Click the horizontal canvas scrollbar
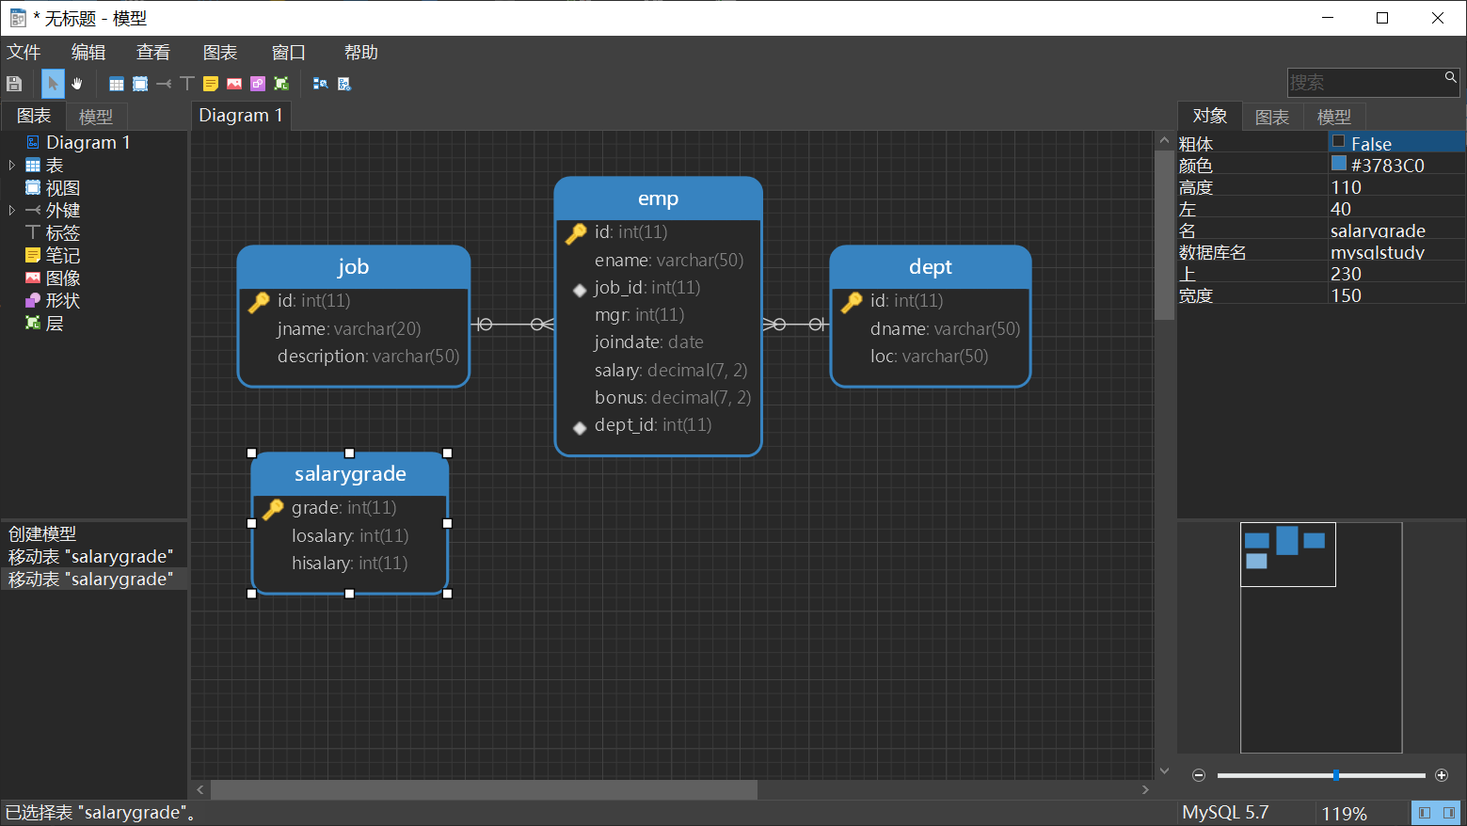 [484, 789]
